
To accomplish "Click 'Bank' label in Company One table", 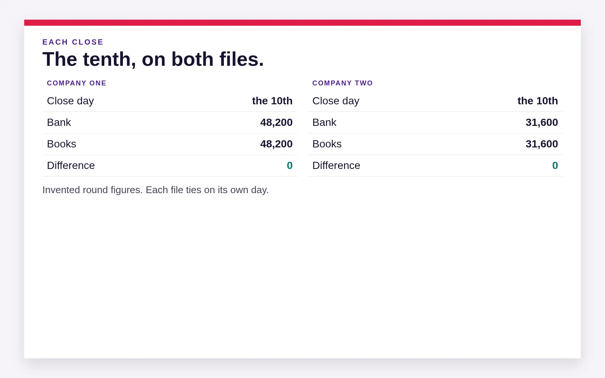I will click(59, 122).
